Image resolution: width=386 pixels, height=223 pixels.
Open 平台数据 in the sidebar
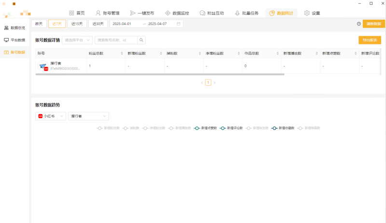(14, 40)
